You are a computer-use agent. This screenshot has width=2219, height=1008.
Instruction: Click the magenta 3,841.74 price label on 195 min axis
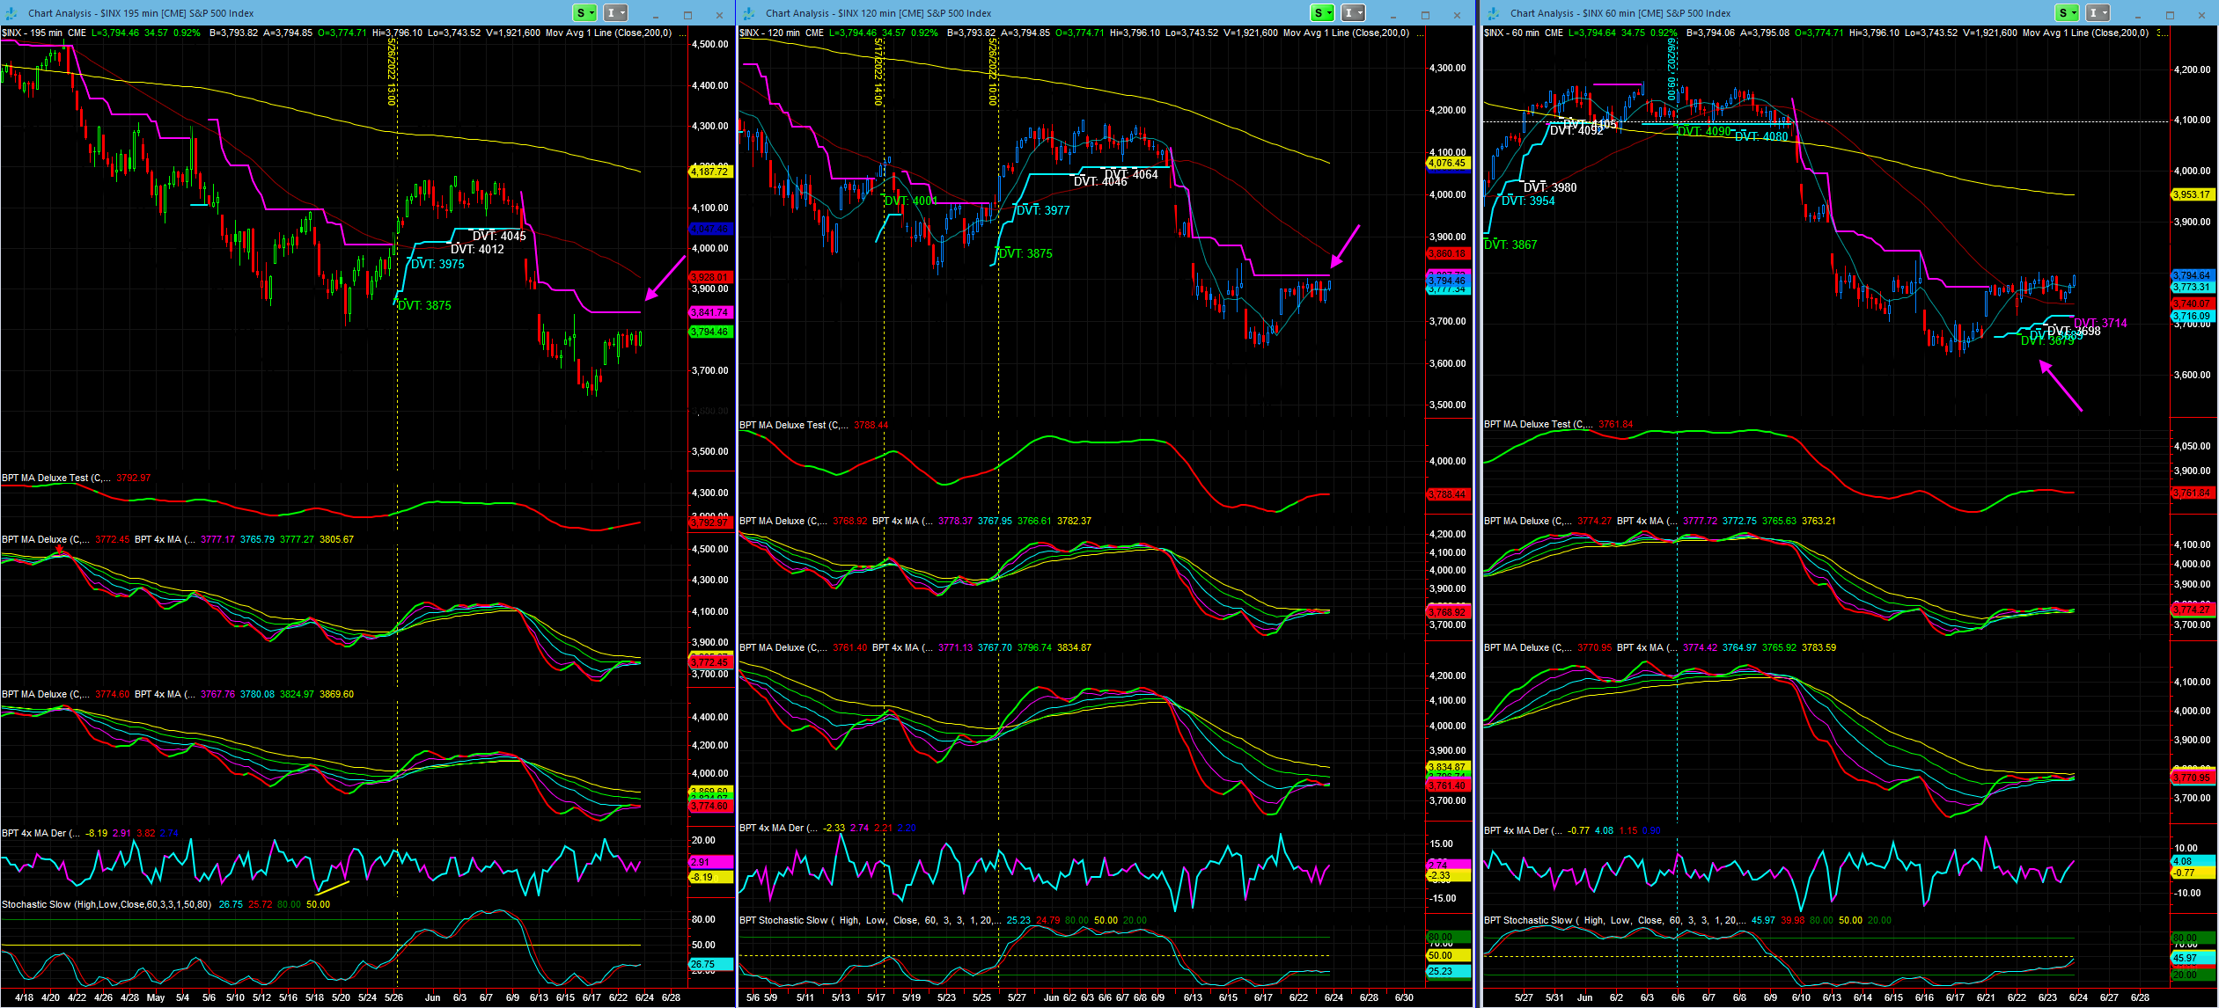point(709,313)
